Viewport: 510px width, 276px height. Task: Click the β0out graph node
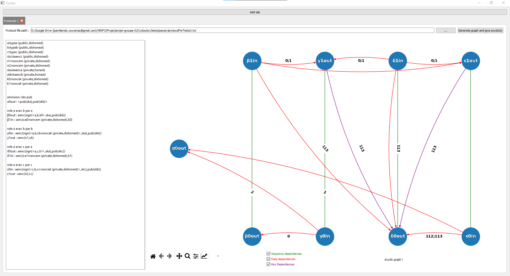[252, 236]
